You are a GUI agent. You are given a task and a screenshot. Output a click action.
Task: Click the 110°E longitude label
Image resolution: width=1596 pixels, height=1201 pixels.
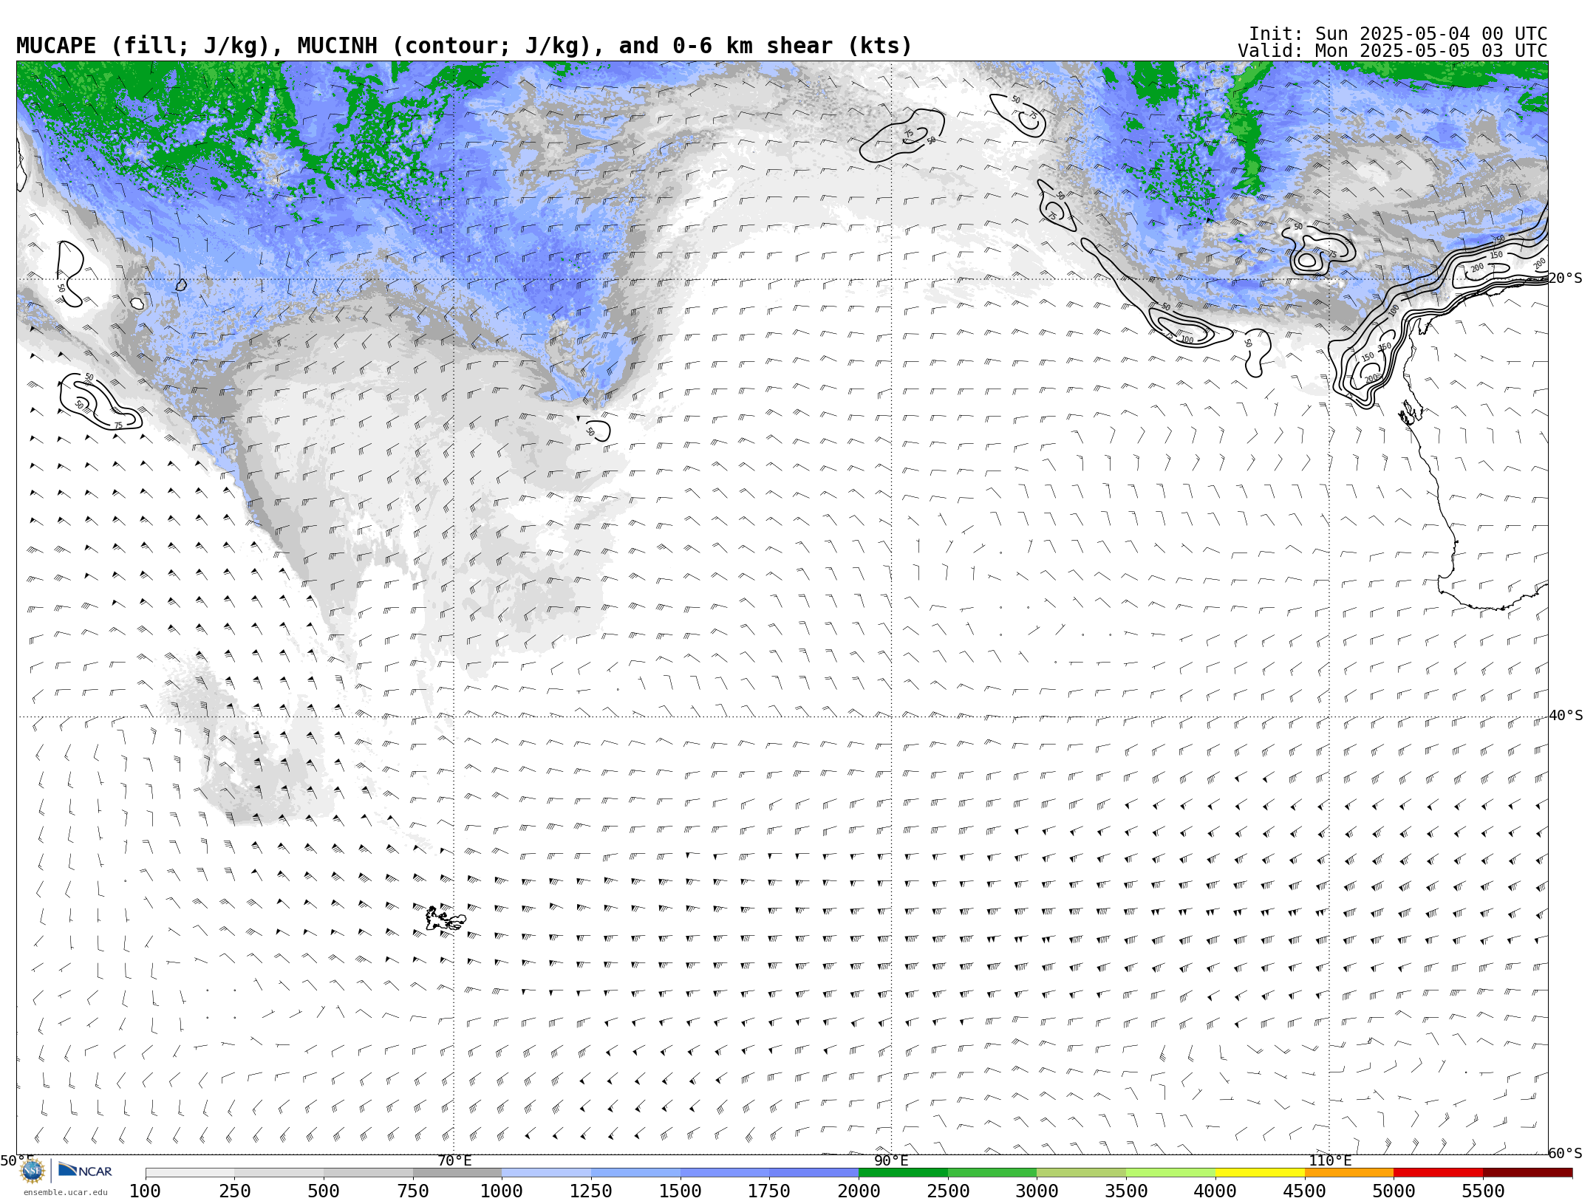(1330, 1161)
